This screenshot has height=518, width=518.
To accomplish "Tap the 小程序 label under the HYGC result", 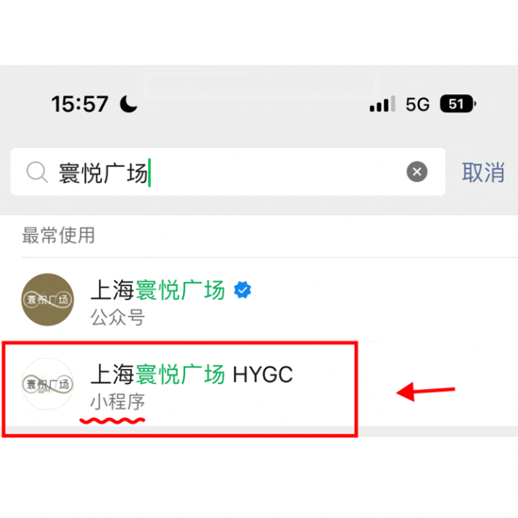I will (117, 401).
